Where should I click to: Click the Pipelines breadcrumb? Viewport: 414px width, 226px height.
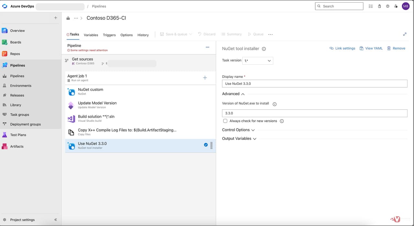[x=99, y=6]
